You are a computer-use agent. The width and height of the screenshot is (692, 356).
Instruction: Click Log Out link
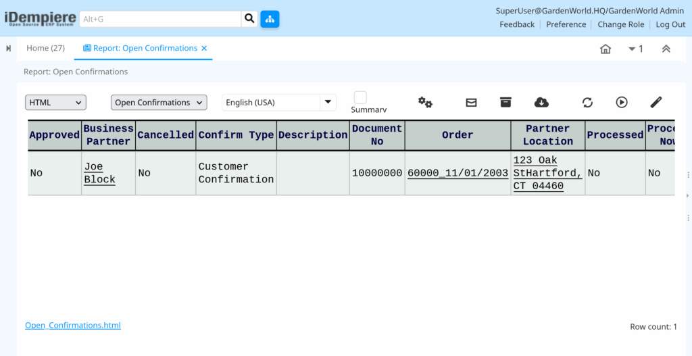[x=670, y=25]
